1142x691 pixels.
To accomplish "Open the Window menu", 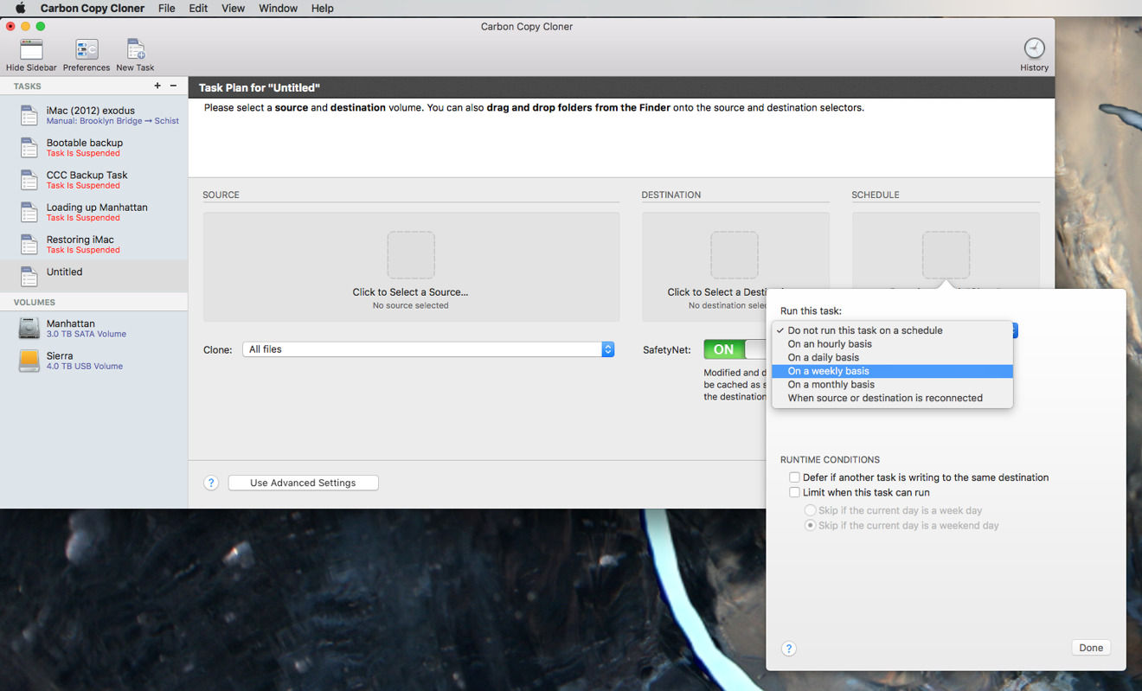I will click(279, 8).
